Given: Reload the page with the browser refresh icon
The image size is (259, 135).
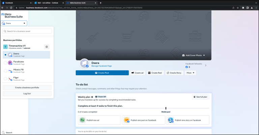Looking at the screenshot, I should (x=11, y=8).
